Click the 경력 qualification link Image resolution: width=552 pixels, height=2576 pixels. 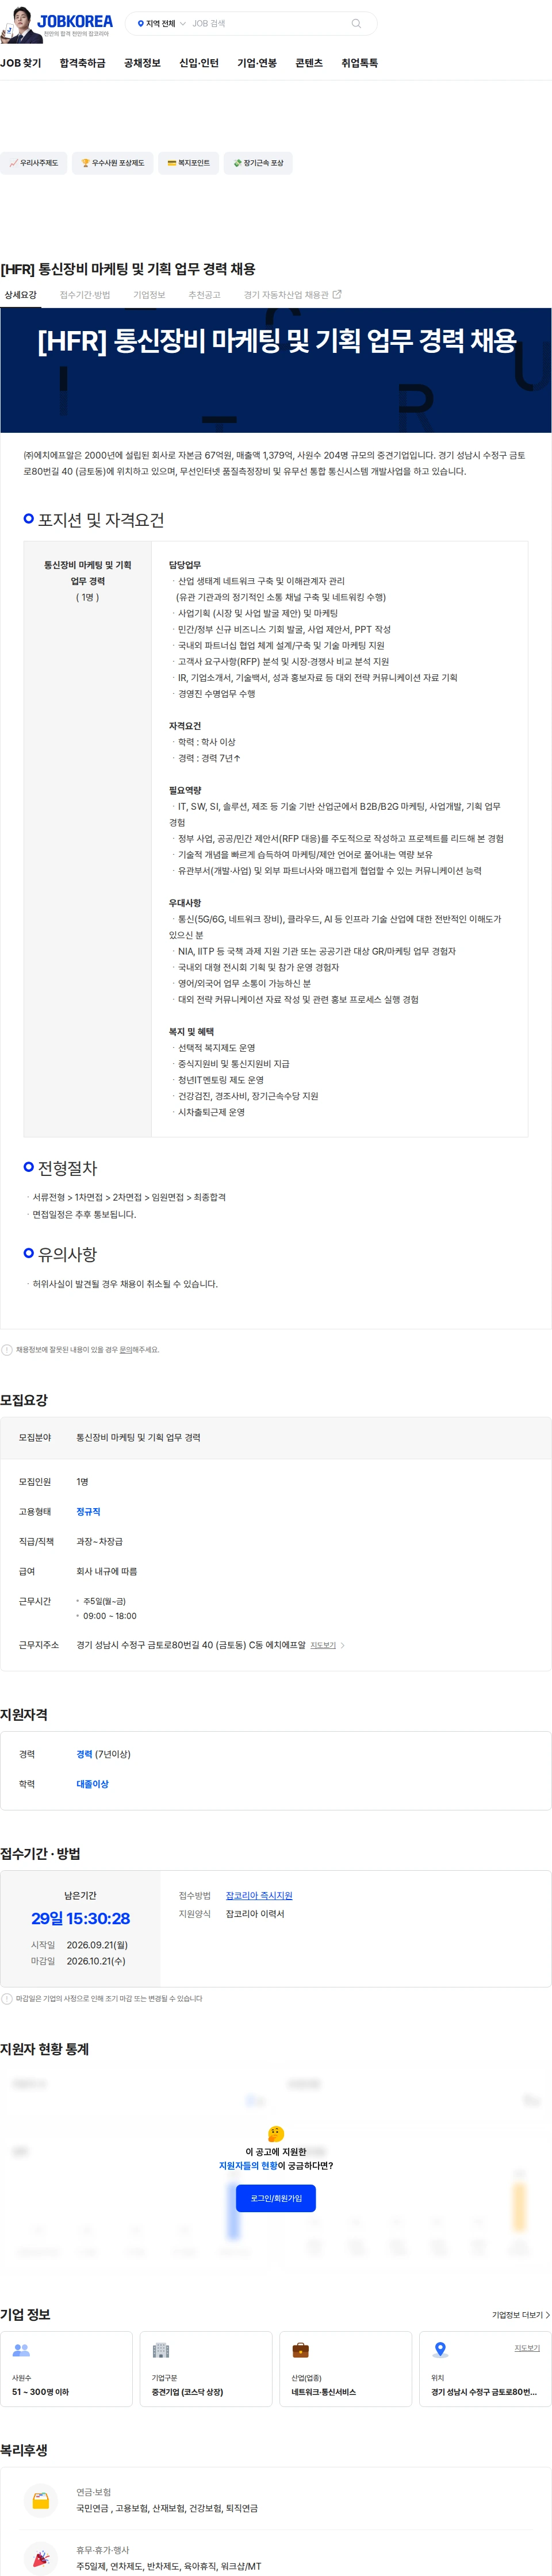click(84, 1754)
